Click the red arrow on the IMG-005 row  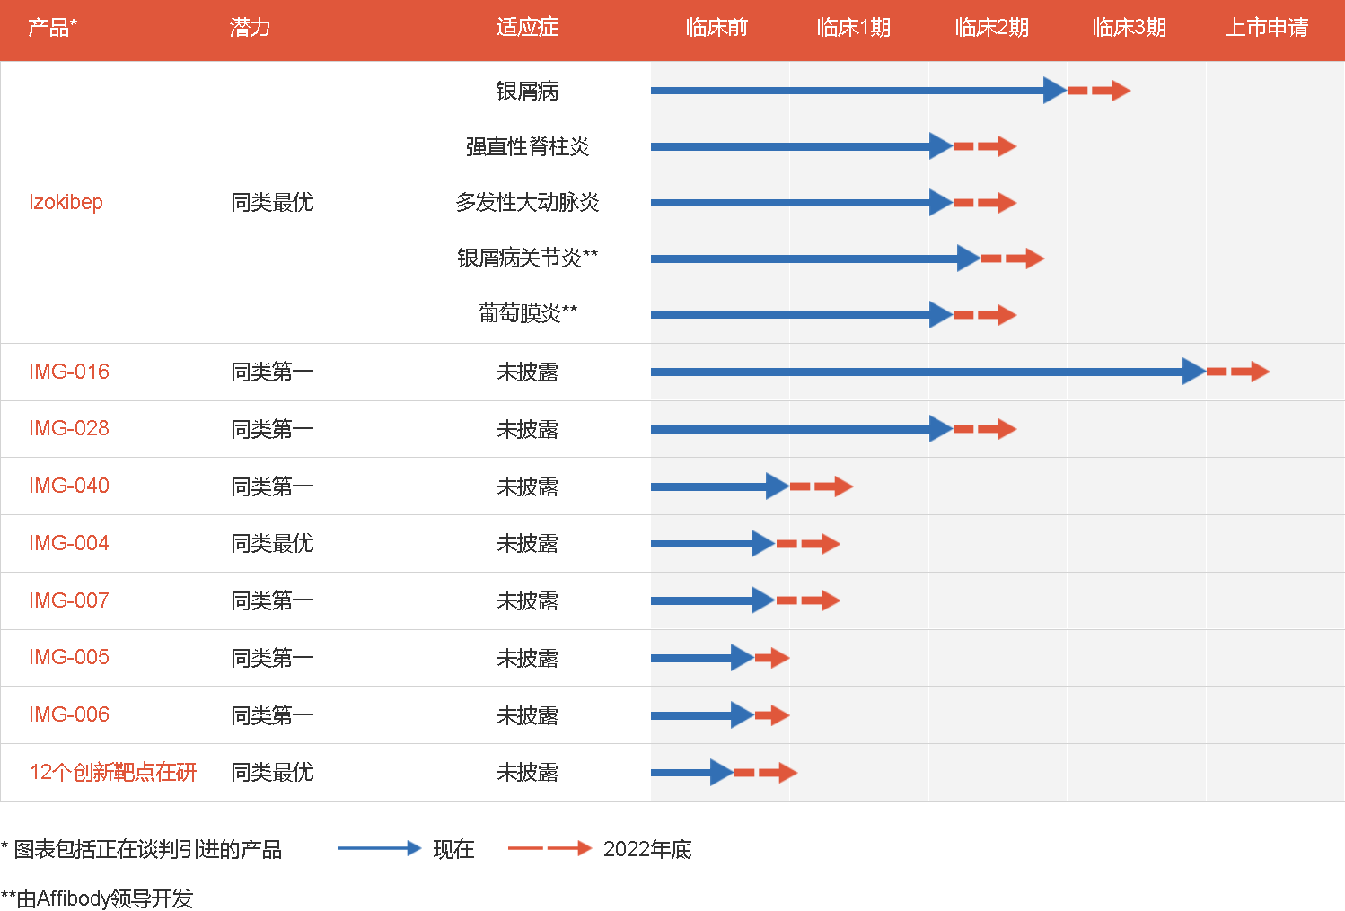[772, 658]
